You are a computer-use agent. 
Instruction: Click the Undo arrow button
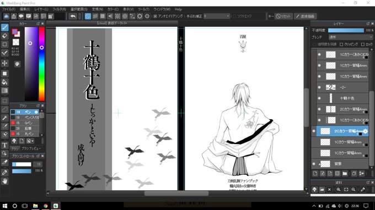[x=73, y=16]
